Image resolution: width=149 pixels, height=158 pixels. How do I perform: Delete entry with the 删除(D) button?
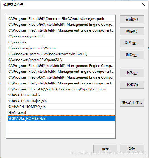point(132,55)
